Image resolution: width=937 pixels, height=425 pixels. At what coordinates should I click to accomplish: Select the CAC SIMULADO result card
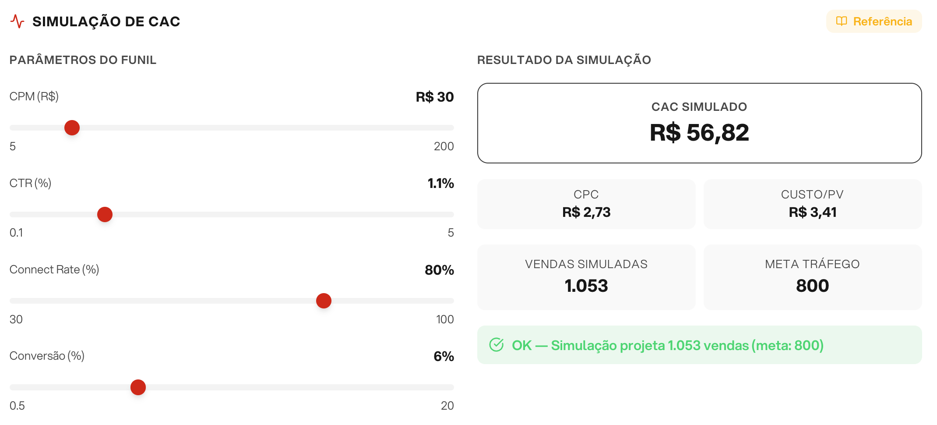tap(700, 123)
